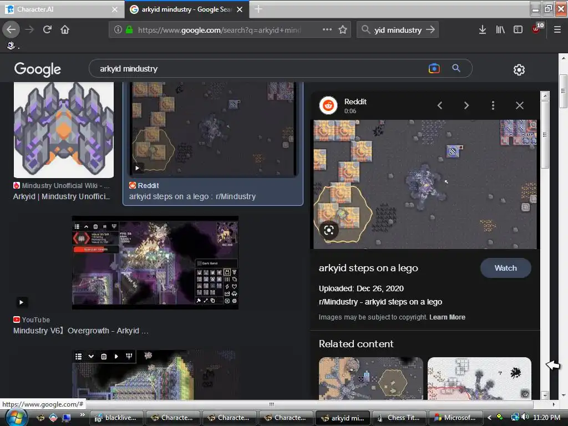Select the Arkyid wiki sprite thumbnail

(x=63, y=130)
